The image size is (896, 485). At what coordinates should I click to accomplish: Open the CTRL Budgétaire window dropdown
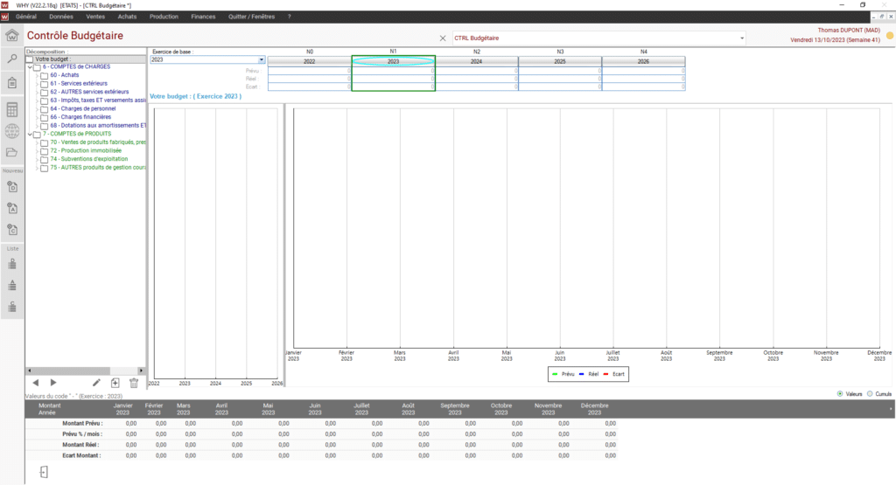point(742,38)
